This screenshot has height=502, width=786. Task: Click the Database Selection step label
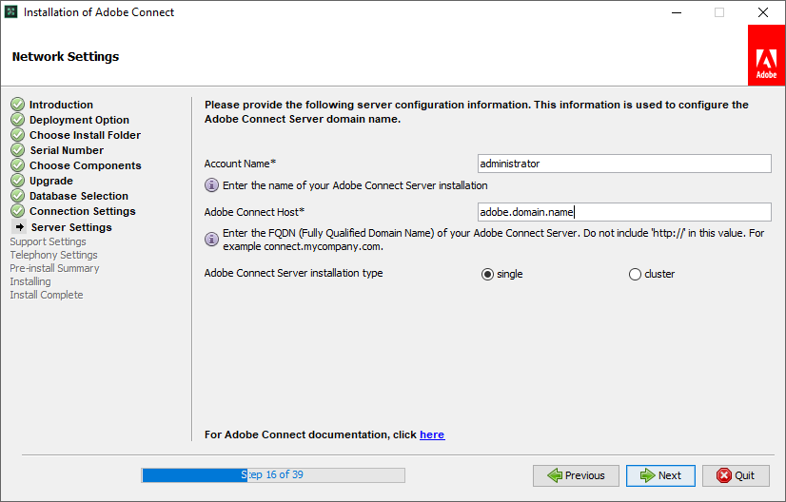click(79, 196)
